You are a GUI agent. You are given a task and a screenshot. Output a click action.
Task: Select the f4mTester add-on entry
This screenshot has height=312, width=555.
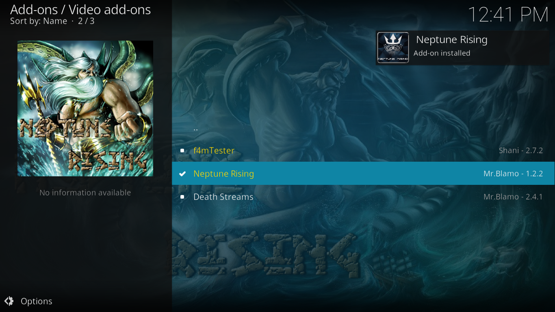363,151
